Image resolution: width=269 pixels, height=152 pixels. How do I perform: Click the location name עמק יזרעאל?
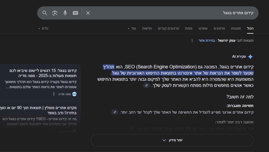point(227,41)
